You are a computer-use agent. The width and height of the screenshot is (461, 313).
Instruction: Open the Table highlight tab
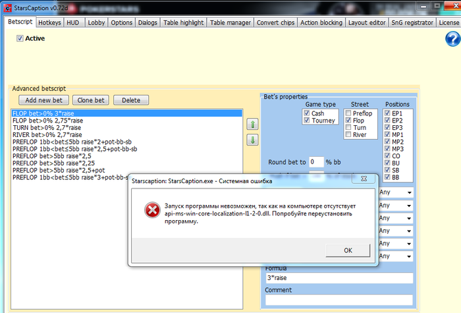[184, 22]
